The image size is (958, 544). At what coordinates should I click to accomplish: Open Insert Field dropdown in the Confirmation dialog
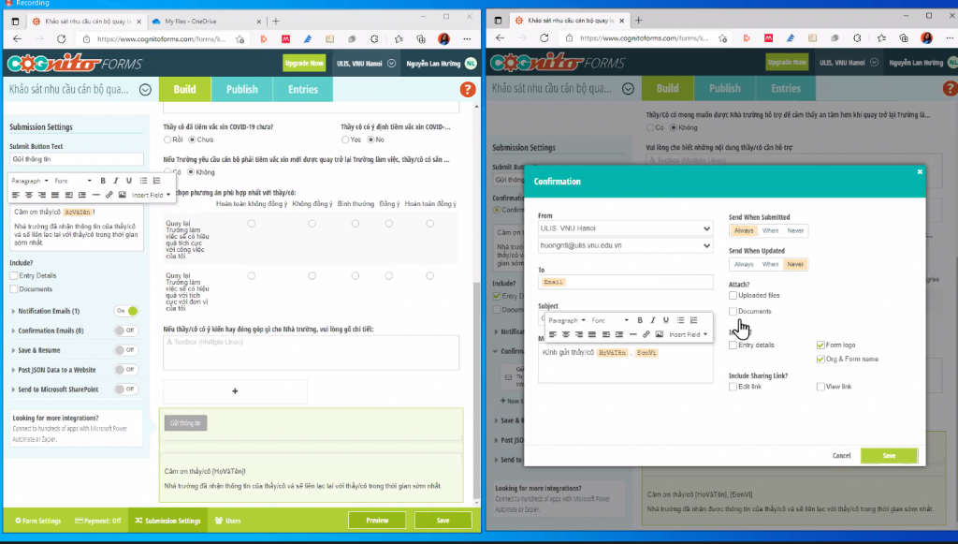click(688, 334)
